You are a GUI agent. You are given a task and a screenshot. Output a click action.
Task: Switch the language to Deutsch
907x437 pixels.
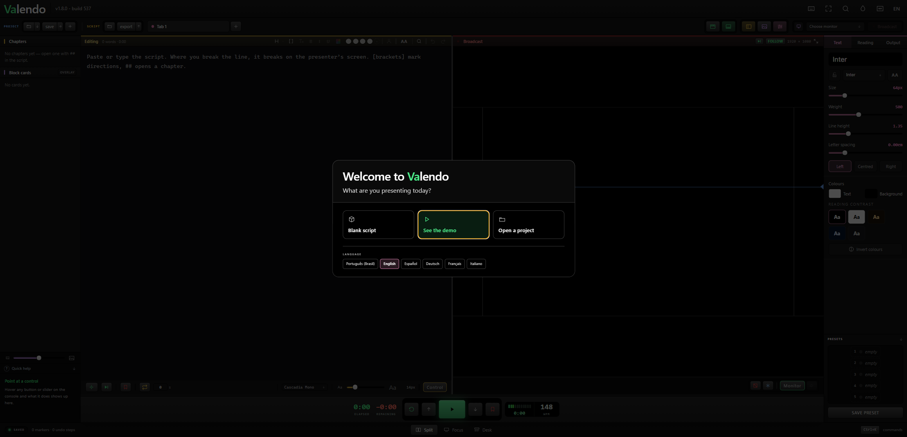432,264
